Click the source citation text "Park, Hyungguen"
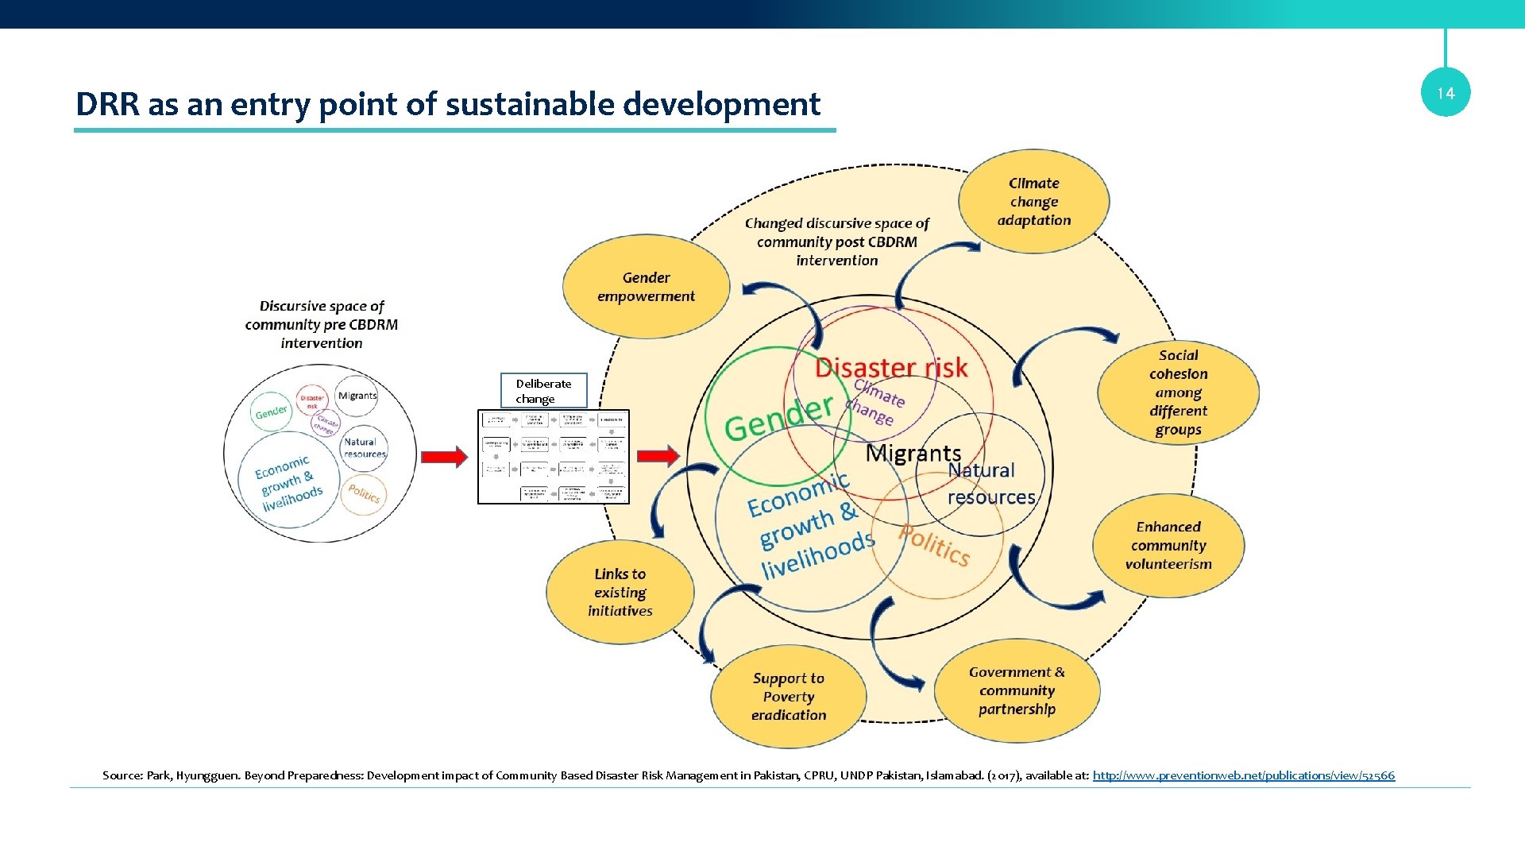 tap(193, 775)
